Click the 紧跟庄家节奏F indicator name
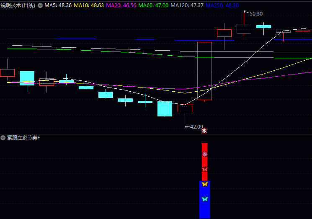The height and width of the screenshot is (219, 312). pos(23,138)
